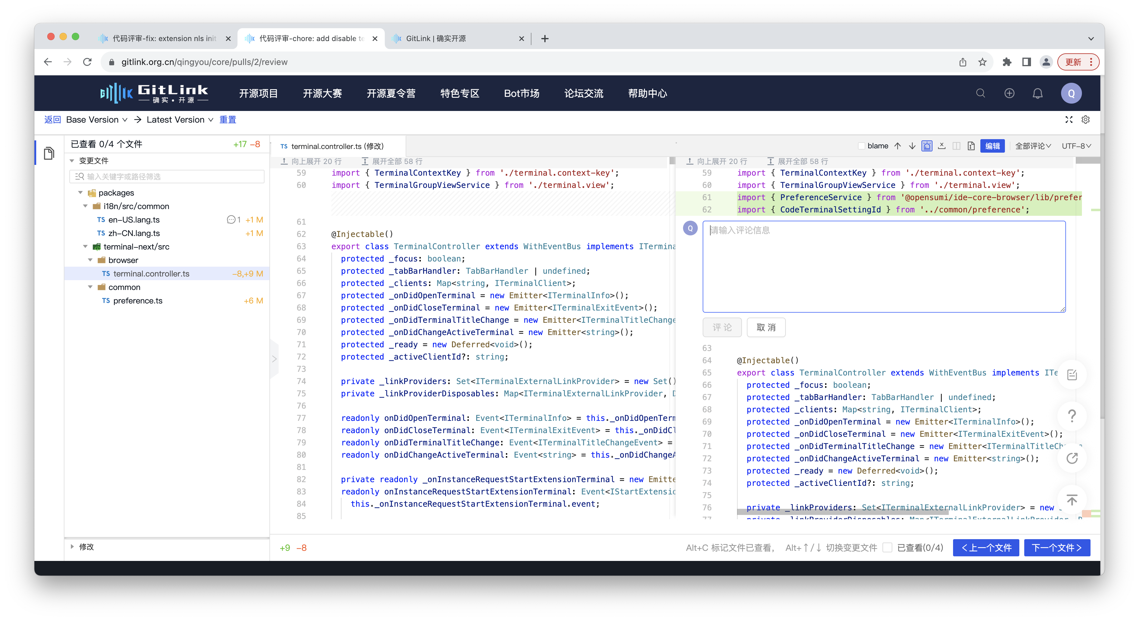Check the 已查看(0/4) checkbox at bottom

tap(888, 548)
